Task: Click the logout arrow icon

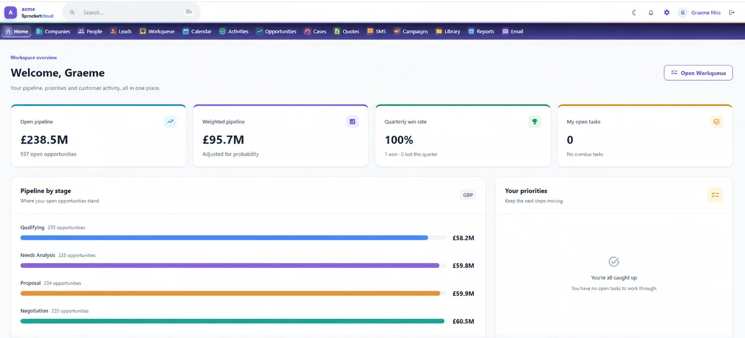Action: (x=732, y=12)
